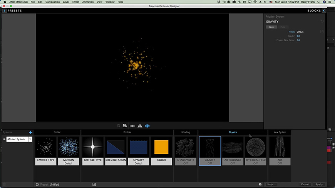The image size is (335, 188).
Task: Click the AirPlay display icon
Action: pos(250,2)
